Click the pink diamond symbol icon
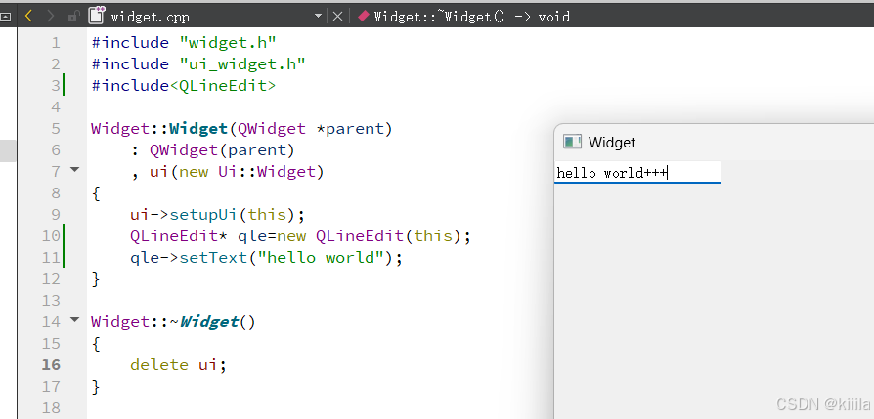The image size is (874, 419). 364,17
